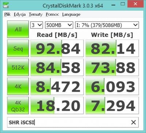Maximize the CrystalDiskMark window
The width and height of the screenshot is (146, 133).
[x=123, y=4]
